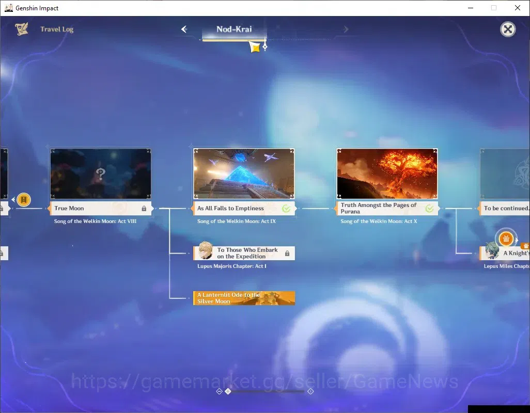The width and height of the screenshot is (530, 413).
Task: Click the orange gift reward icon
Action: click(x=506, y=239)
